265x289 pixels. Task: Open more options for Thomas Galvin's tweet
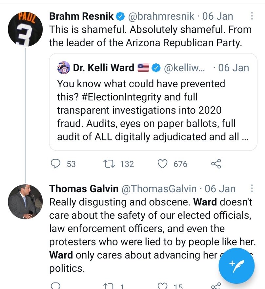click(252, 189)
